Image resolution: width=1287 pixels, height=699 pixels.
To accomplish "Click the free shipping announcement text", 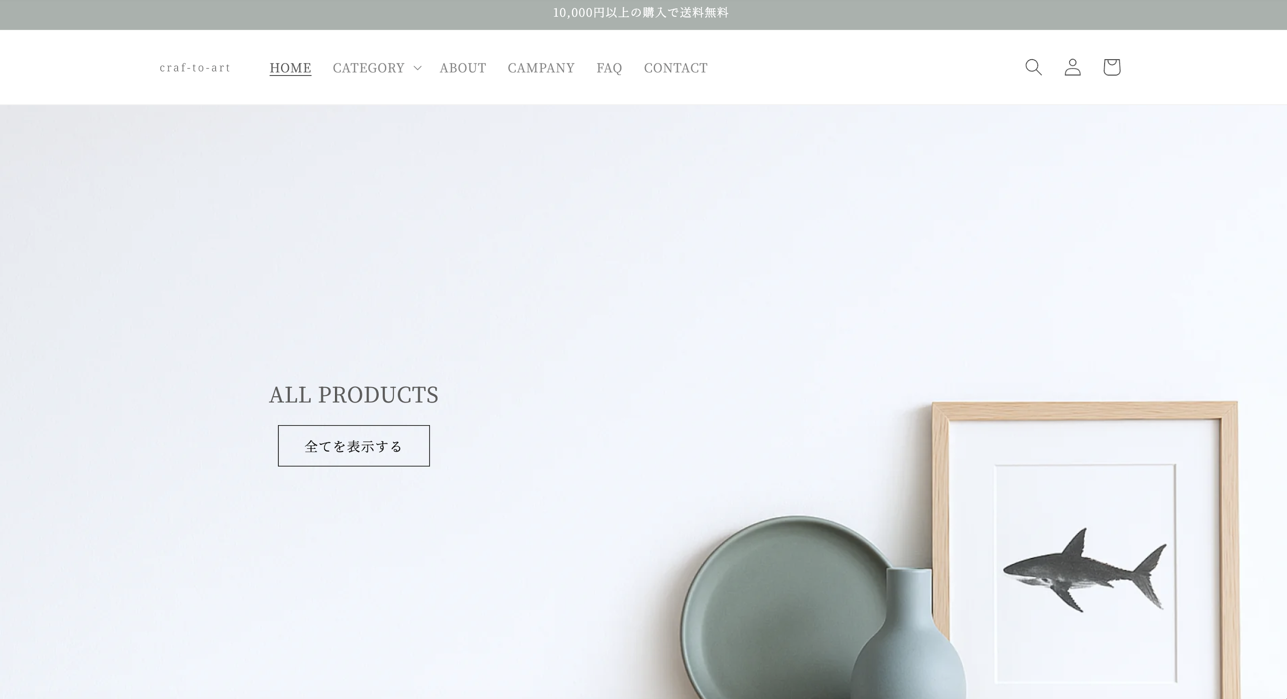I will (x=640, y=13).
